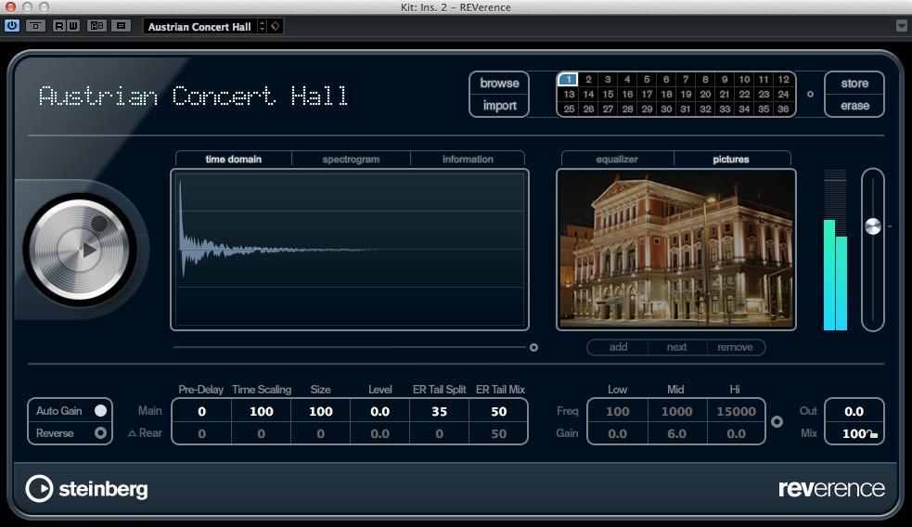This screenshot has width=912, height=527.
Task: Enable Write automation (W) button
Action: tap(72, 26)
